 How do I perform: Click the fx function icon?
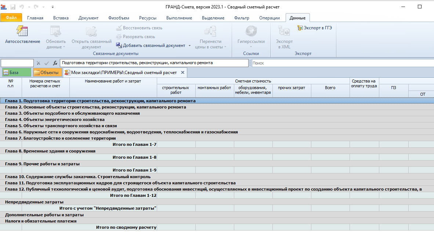[55, 63]
